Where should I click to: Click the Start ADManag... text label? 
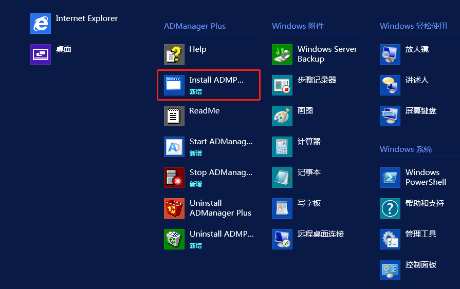(x=221, y=142)
